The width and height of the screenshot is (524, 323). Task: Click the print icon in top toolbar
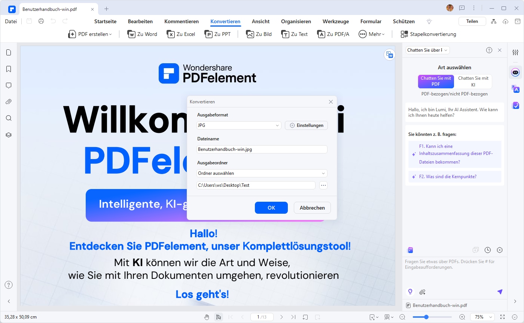pos(41,21)
